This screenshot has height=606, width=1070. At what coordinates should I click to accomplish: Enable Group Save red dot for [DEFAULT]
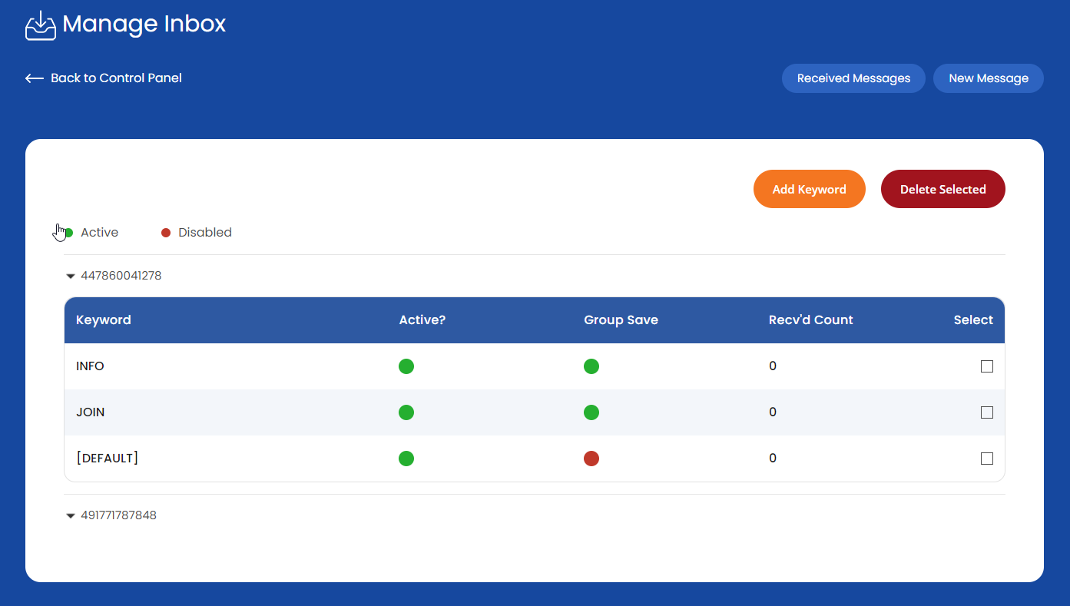point(591,459)
